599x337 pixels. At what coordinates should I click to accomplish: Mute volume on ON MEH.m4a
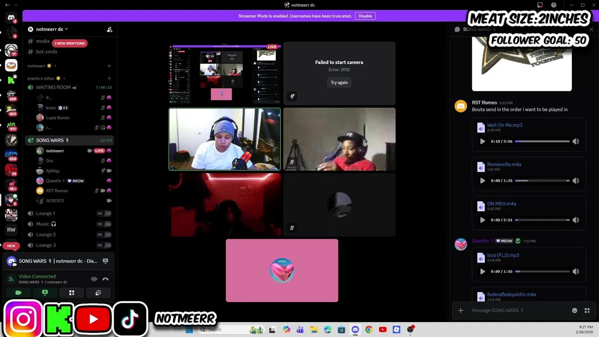(576, 220)
